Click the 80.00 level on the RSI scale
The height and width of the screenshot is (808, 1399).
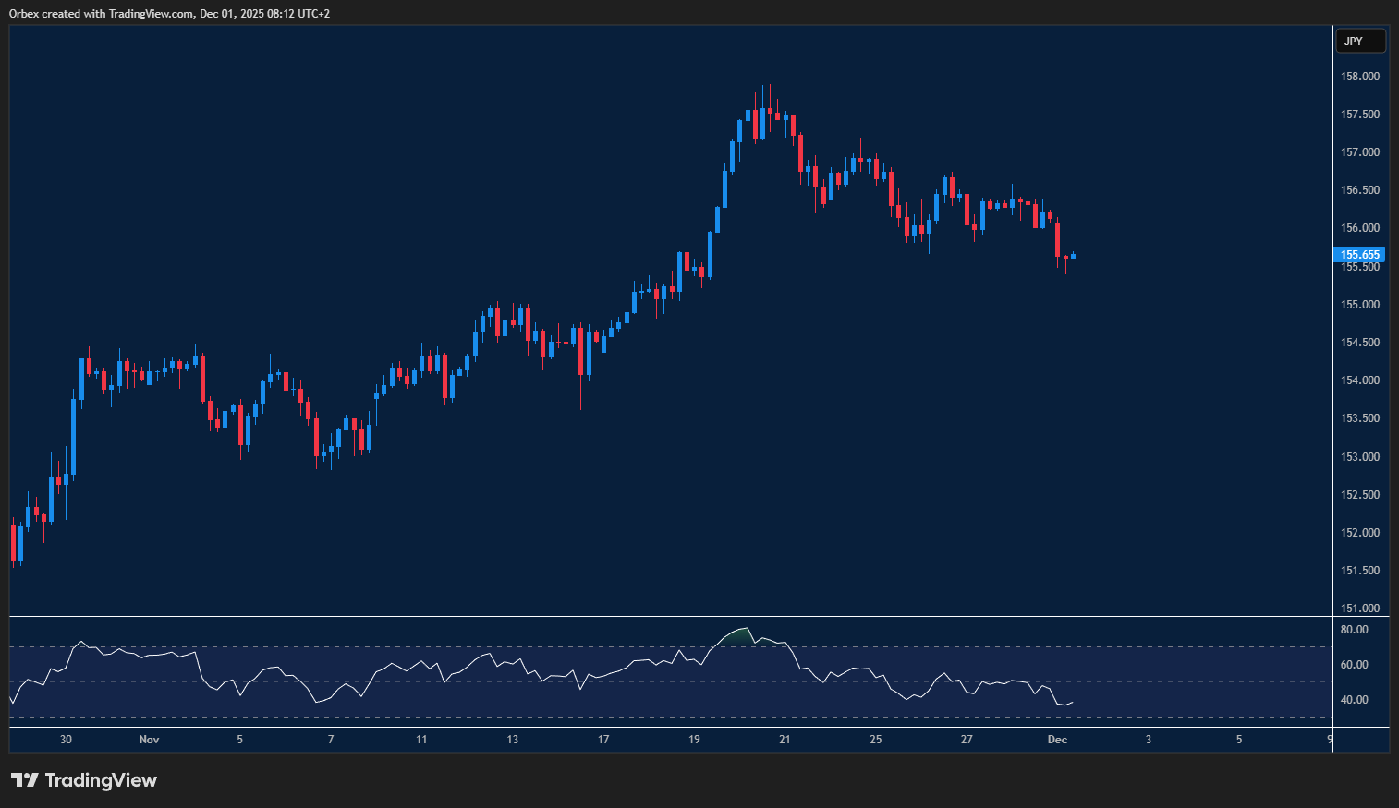click(1356, 629)
